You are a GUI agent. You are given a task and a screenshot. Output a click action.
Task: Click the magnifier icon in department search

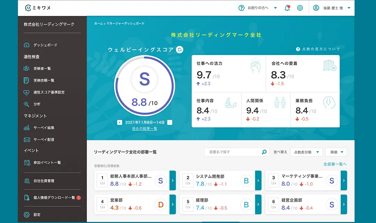point(264,152)
